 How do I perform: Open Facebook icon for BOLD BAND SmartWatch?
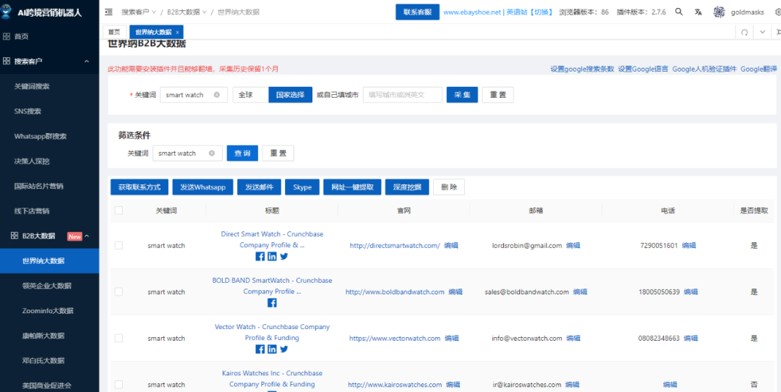click(x=272, y=303)
